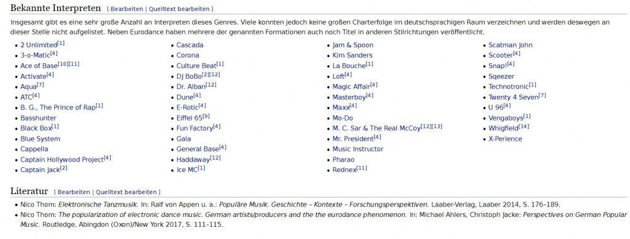Viewport: 630px width, 239px height.
Task: Open the Whigfield link
Action: point(503,128)
